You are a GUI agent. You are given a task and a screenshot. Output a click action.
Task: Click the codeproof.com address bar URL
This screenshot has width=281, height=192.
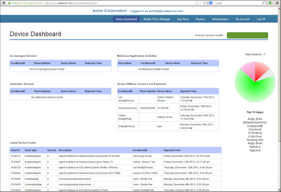tap(71, 3)
